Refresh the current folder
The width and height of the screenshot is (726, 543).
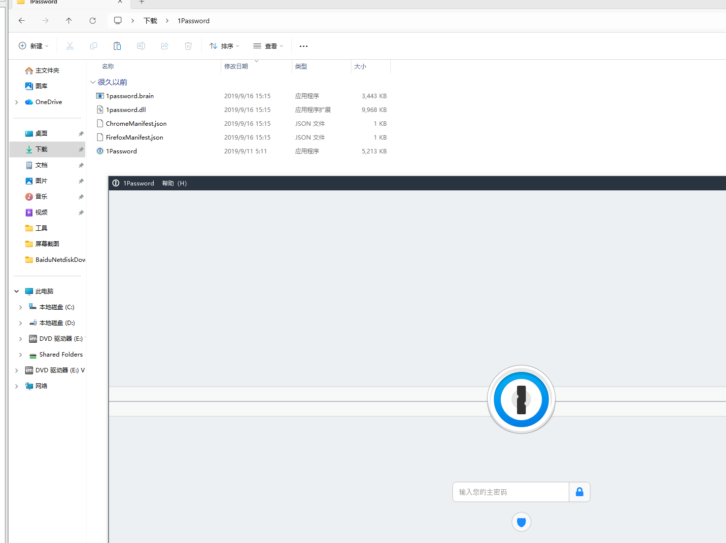[93, 21]
